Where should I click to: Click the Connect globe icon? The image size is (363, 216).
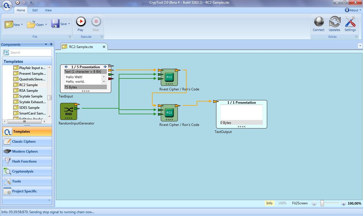[x=319, y=22]
